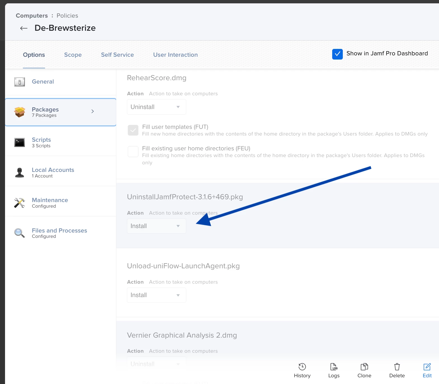
Task: Switch to the Scope tab
Action: [x=73, y=55]
